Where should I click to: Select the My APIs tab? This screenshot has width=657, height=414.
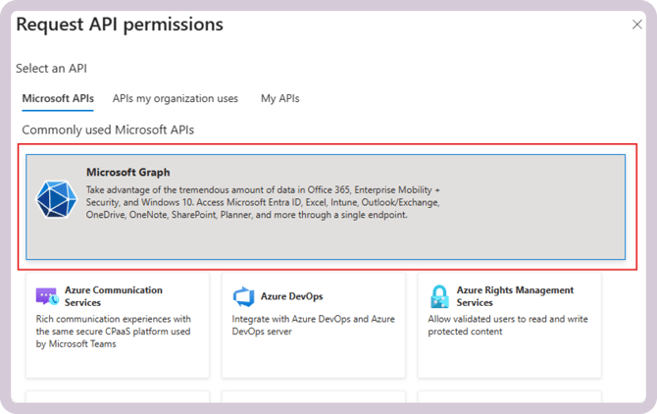point(279,98)
